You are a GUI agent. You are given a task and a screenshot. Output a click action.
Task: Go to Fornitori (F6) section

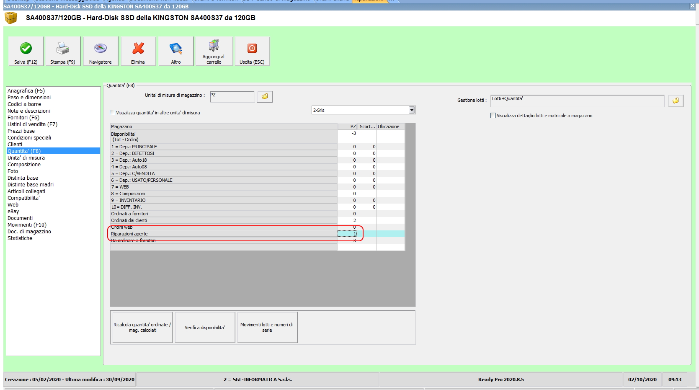pyautogui.click(x=23, y=117)
